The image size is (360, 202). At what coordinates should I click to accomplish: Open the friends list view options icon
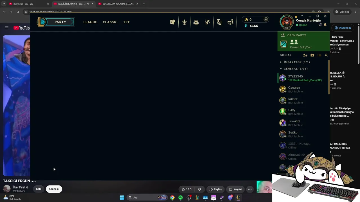[x=319, y=55]
